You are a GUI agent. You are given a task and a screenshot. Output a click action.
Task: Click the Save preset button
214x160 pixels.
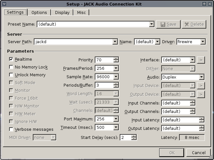(168, 24)
